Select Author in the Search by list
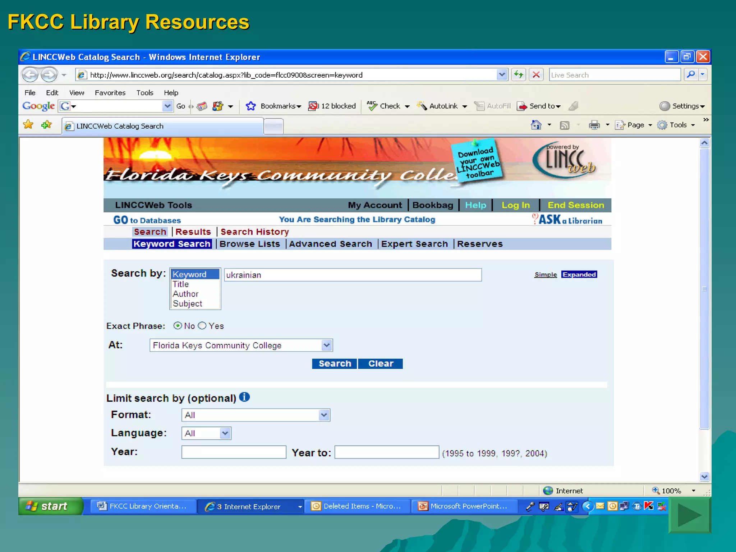 195,294
